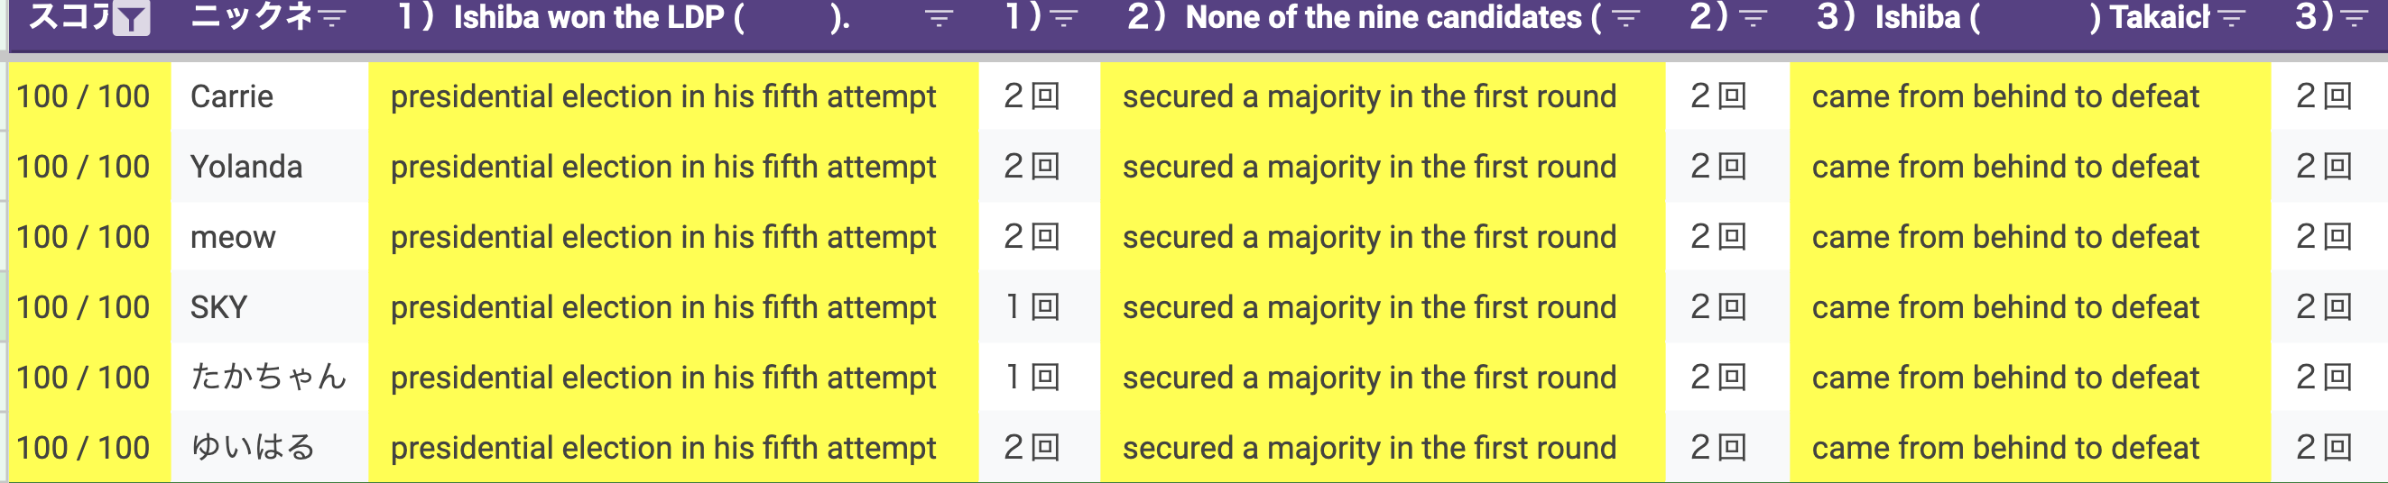The image size is (2388, 483).
Task: Click filter icon on first '1)' attempts column
Action: coord(1063,19)
